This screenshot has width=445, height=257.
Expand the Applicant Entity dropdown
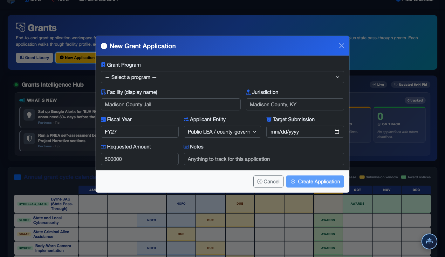[x=222, y=132]
